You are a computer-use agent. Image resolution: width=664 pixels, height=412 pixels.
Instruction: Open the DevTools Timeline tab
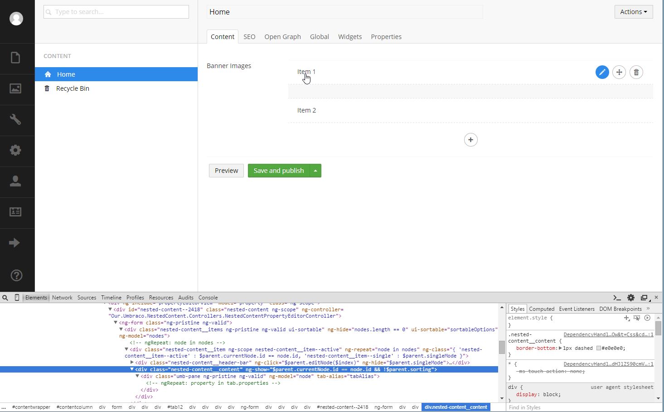[x=111, y=298]
